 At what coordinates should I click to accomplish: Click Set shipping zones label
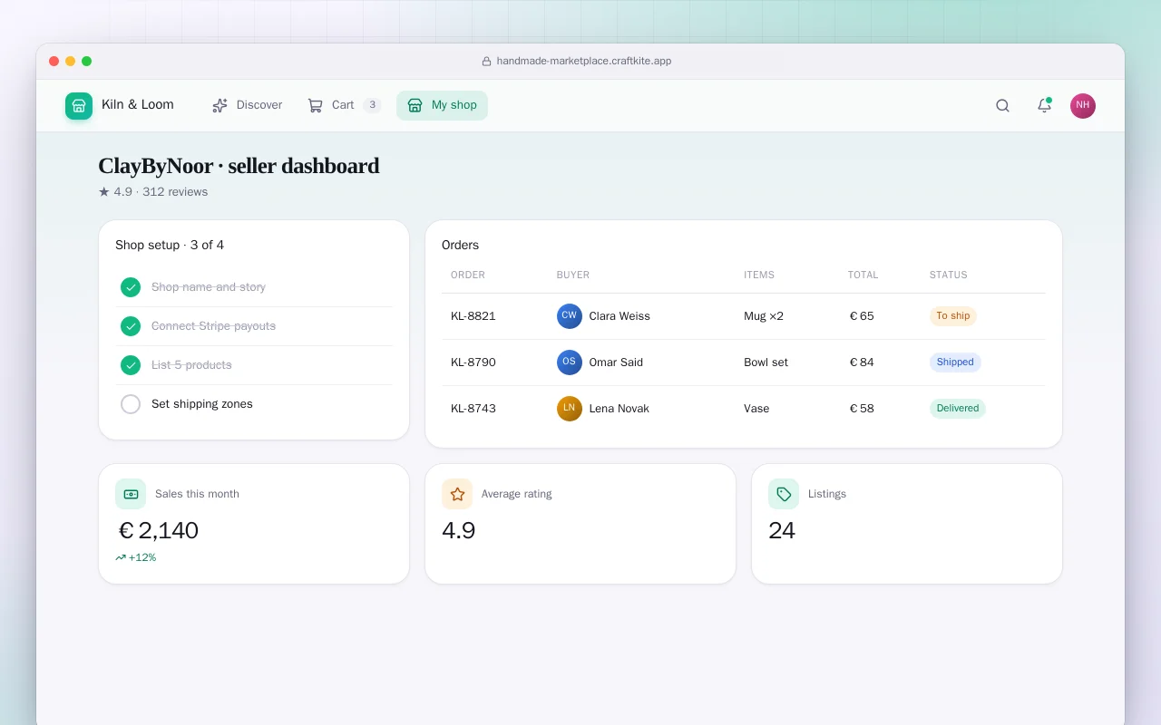202,404
